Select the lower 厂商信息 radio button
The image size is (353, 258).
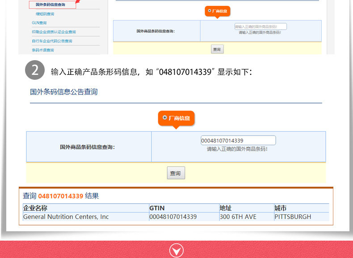coord(165,118)
